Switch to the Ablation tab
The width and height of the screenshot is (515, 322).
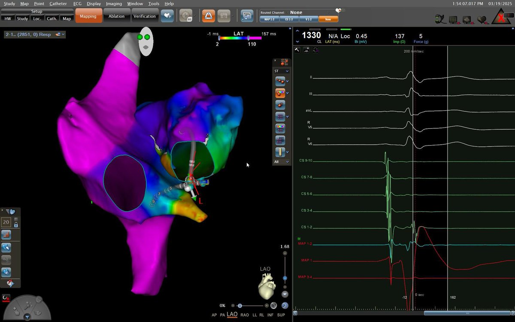[x=116, y=16]
